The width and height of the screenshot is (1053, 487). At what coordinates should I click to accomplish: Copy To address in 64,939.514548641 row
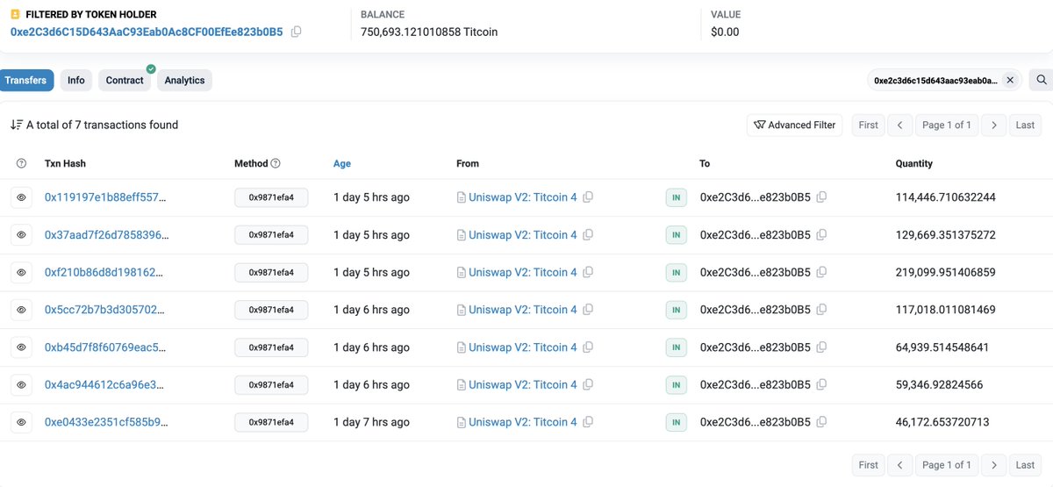[x=821, y=347]
